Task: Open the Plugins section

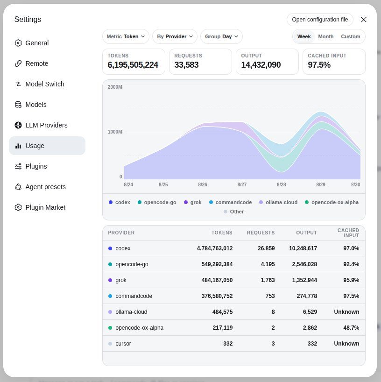Action: pyautogui.click(x=47, y=166)
